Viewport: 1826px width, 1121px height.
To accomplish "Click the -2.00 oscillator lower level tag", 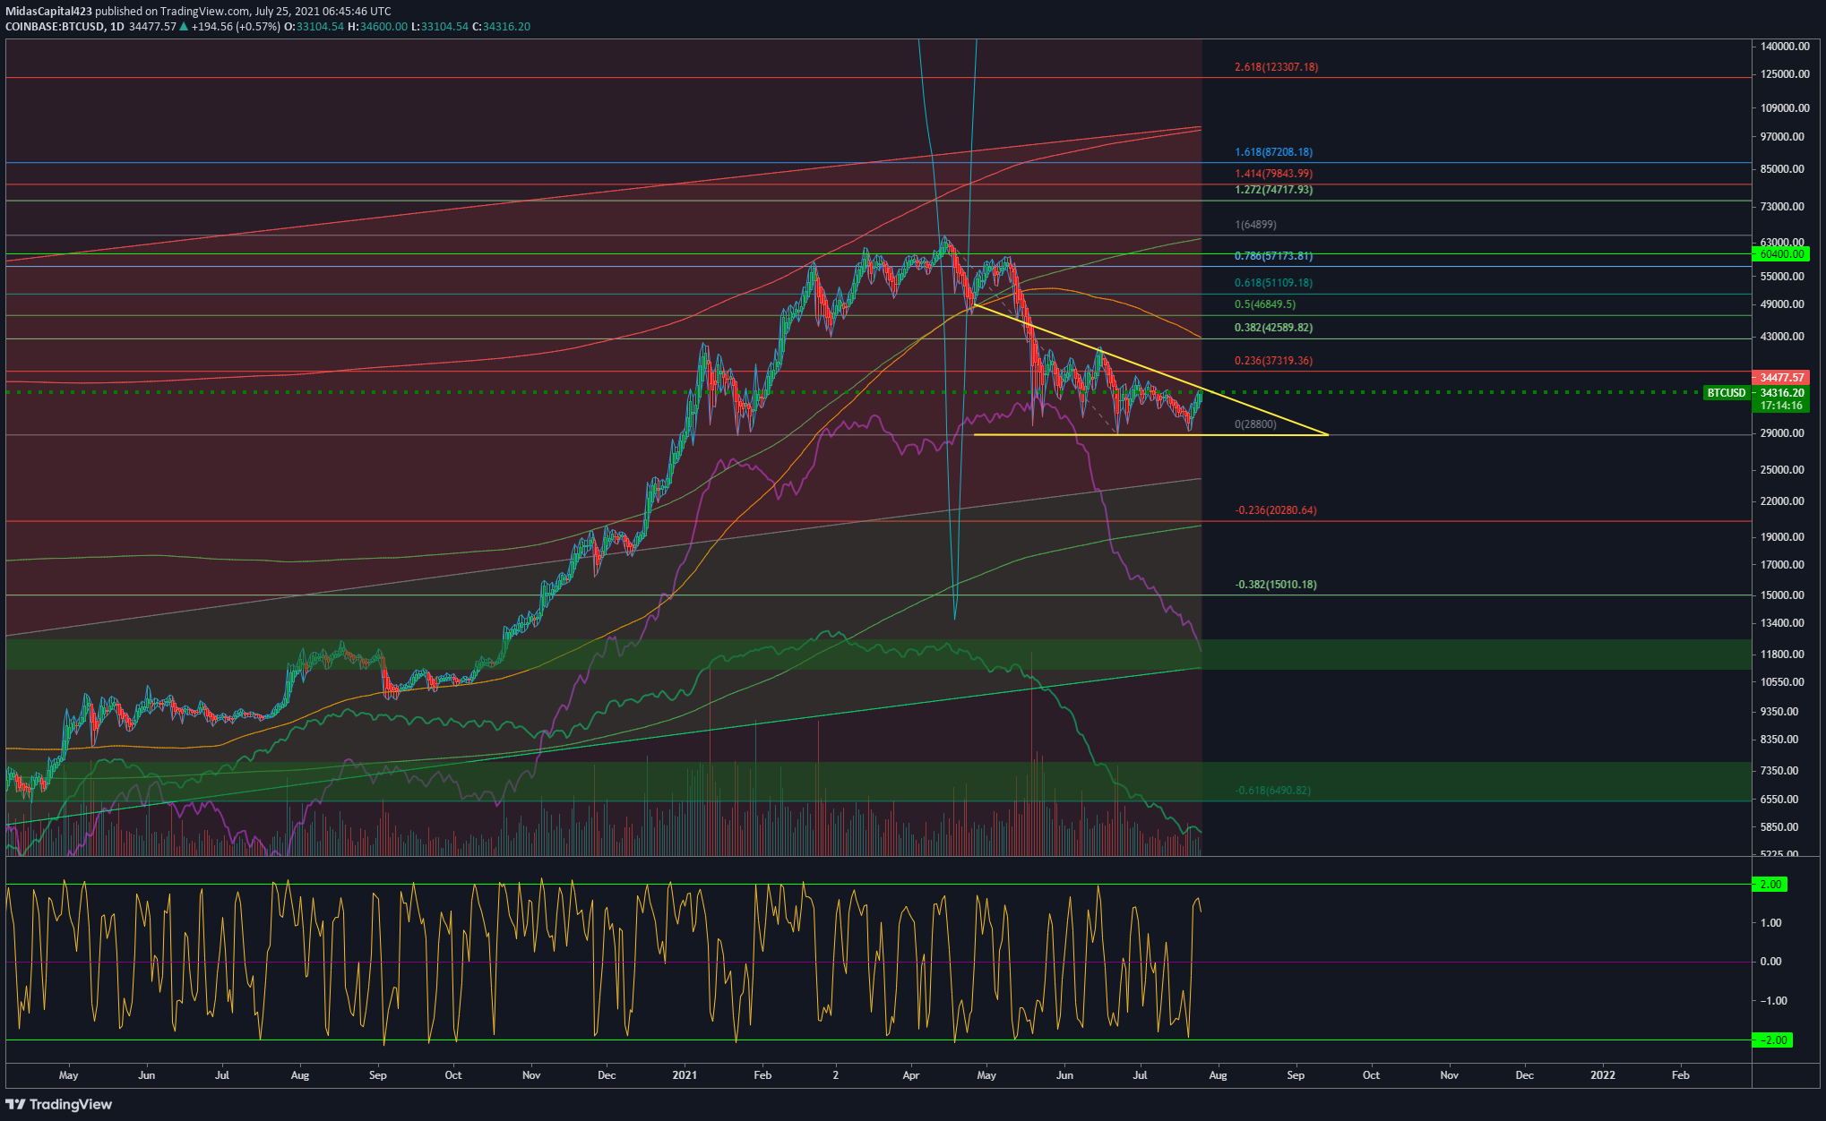I will (x=1772, y=1040).
